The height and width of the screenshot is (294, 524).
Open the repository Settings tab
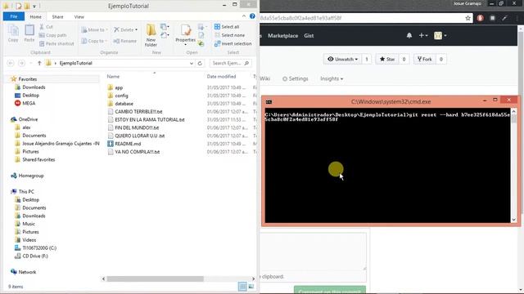point(295,78)
